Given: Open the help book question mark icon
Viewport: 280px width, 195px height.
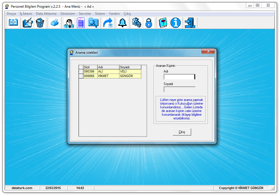Looking at the screenshot, I should coord(163,23).
